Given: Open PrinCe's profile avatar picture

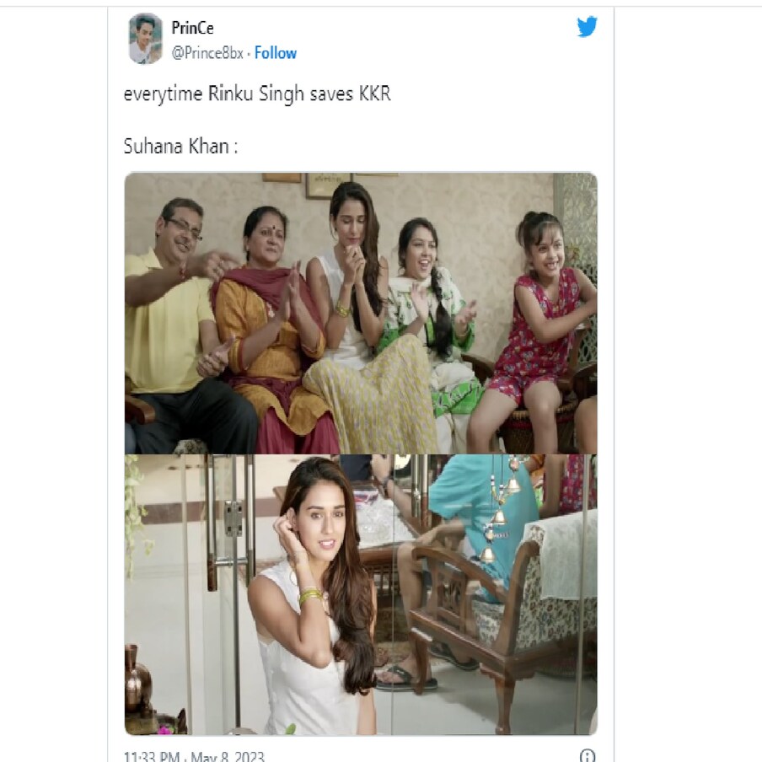Looking at the screenshot, I should (x=145, y=39).
